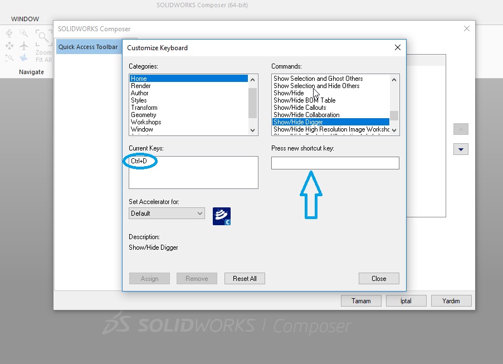The image size is (503, 364).
Task: Select Show/Hide Callouts in Commands list
Action: click(x=300, y=108)
